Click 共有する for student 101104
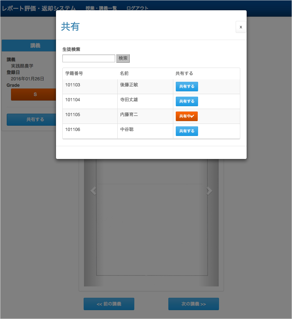This screenshot has height=319, width=292. pyautogui.click(x=187, y=101)
